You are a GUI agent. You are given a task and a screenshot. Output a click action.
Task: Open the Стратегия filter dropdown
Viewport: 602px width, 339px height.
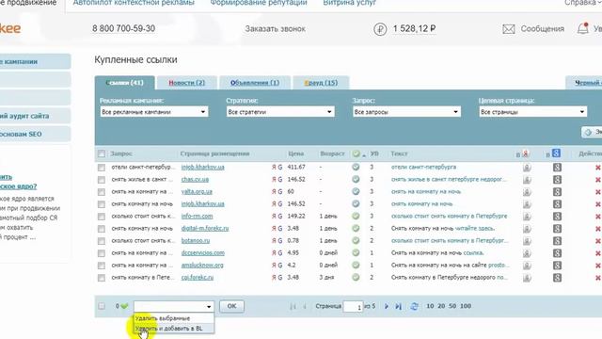pos(280,112)
